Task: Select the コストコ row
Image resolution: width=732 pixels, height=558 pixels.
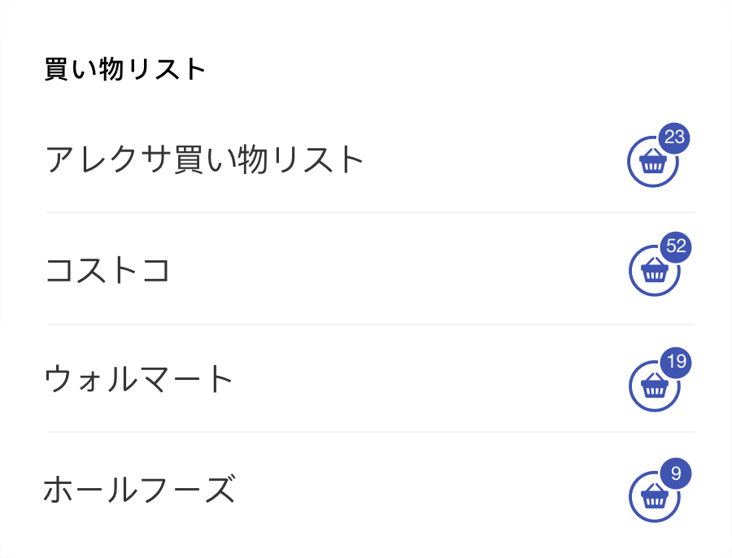Action: [x=366, y=268]
